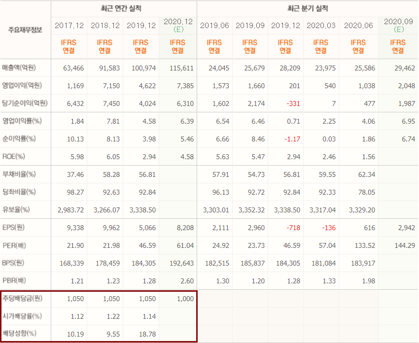
Task: Click the 매출액(억원) row label
Action: click(x=19, y=68)
